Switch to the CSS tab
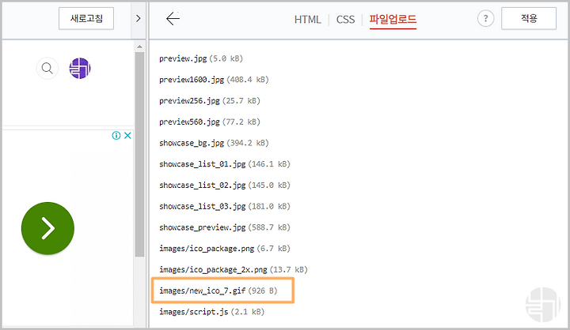The width and height of the screenshot is (570, 330). click(345, 19)
